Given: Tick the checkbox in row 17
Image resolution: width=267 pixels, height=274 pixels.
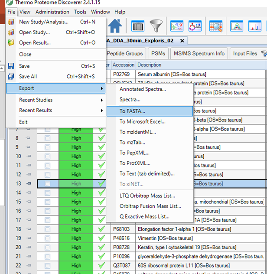Looking at the screenshot, I should 47,220.
